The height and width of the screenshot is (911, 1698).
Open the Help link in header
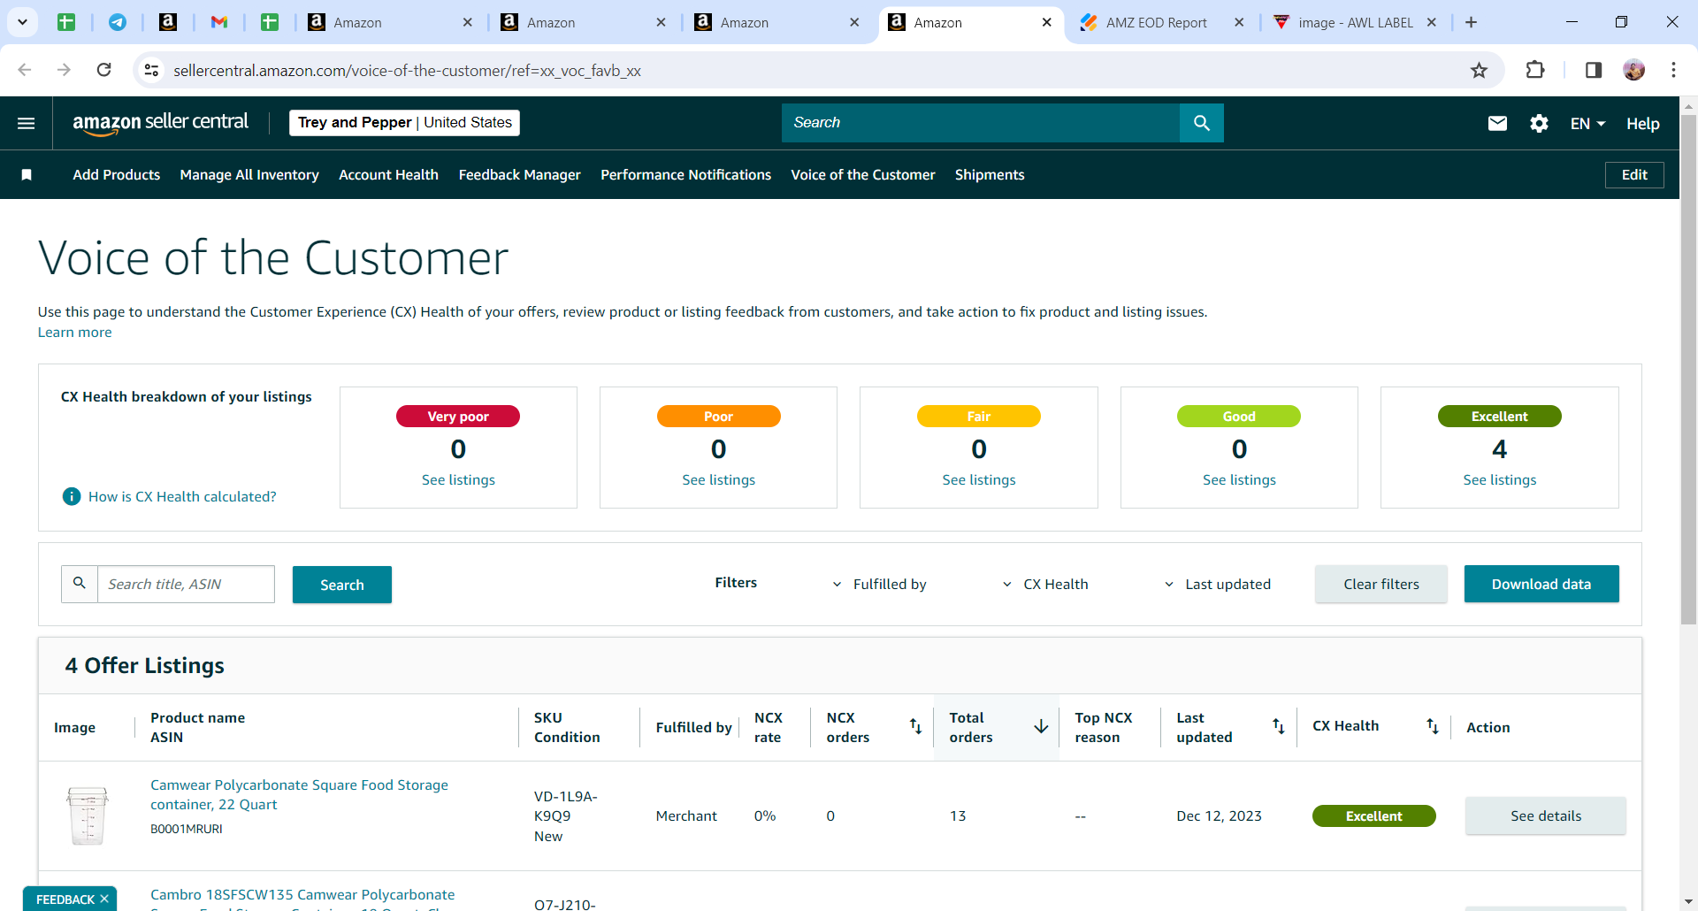coord(1642,124)
